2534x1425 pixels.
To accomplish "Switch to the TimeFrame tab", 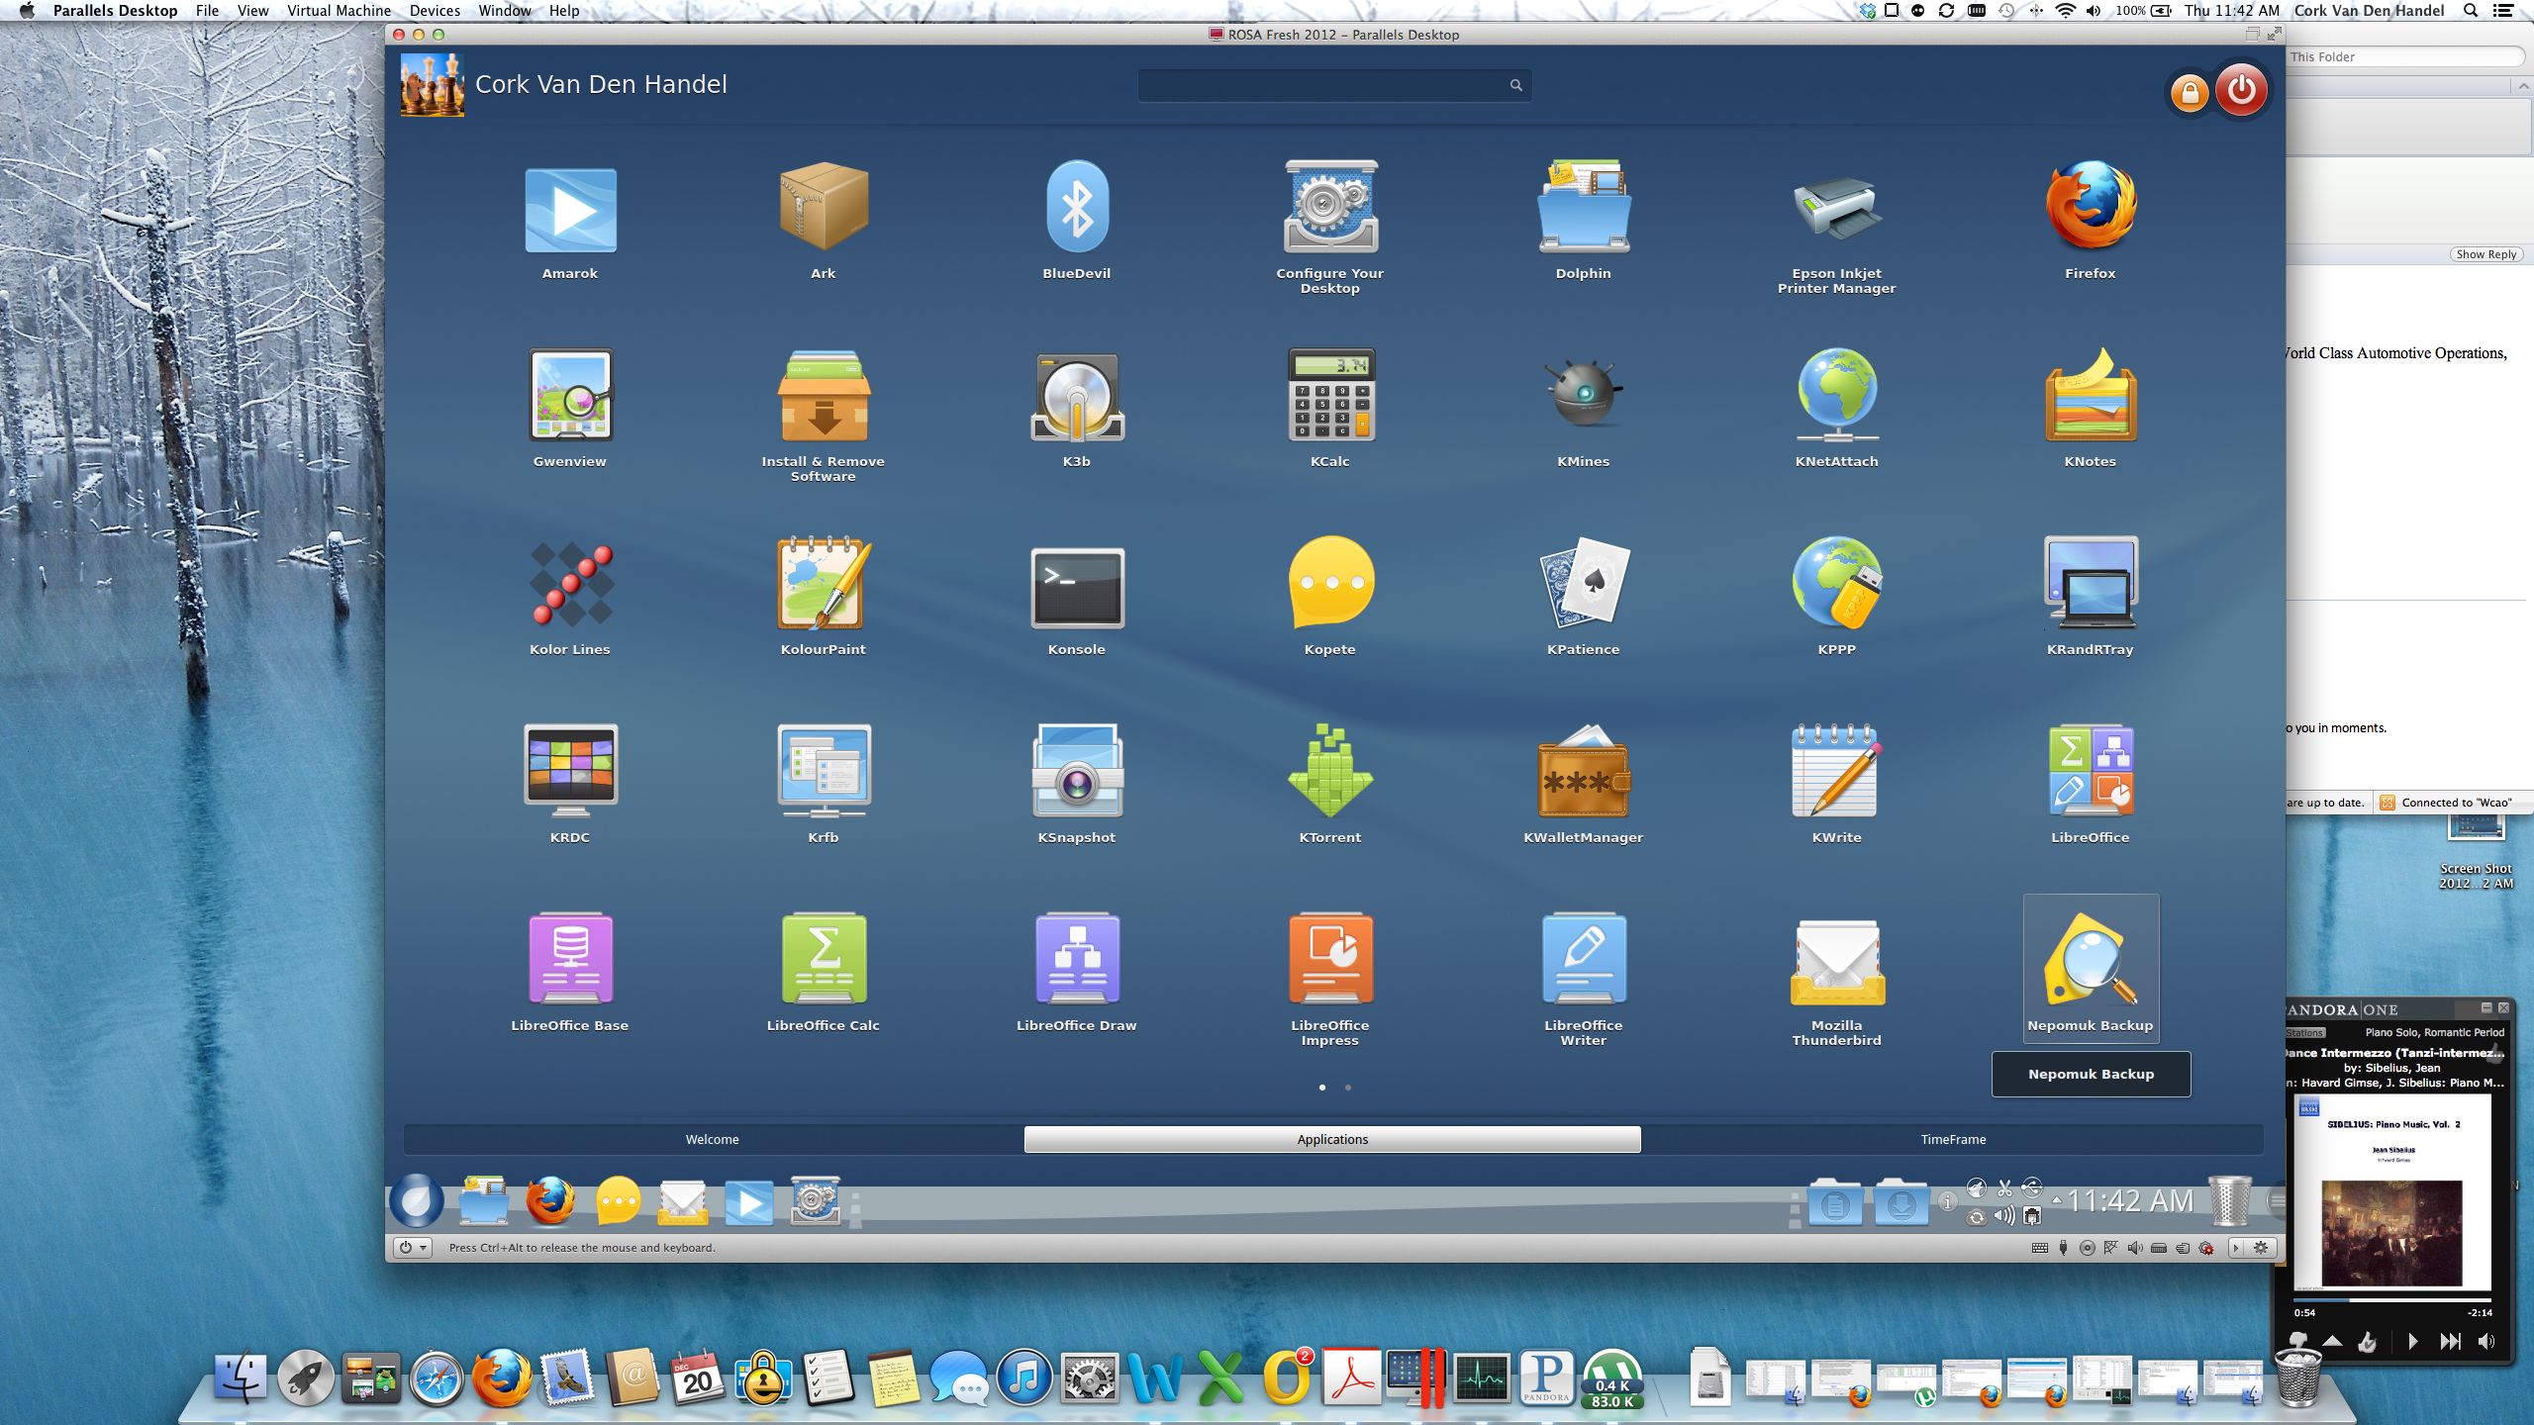I will (x=1952, y=1139).
